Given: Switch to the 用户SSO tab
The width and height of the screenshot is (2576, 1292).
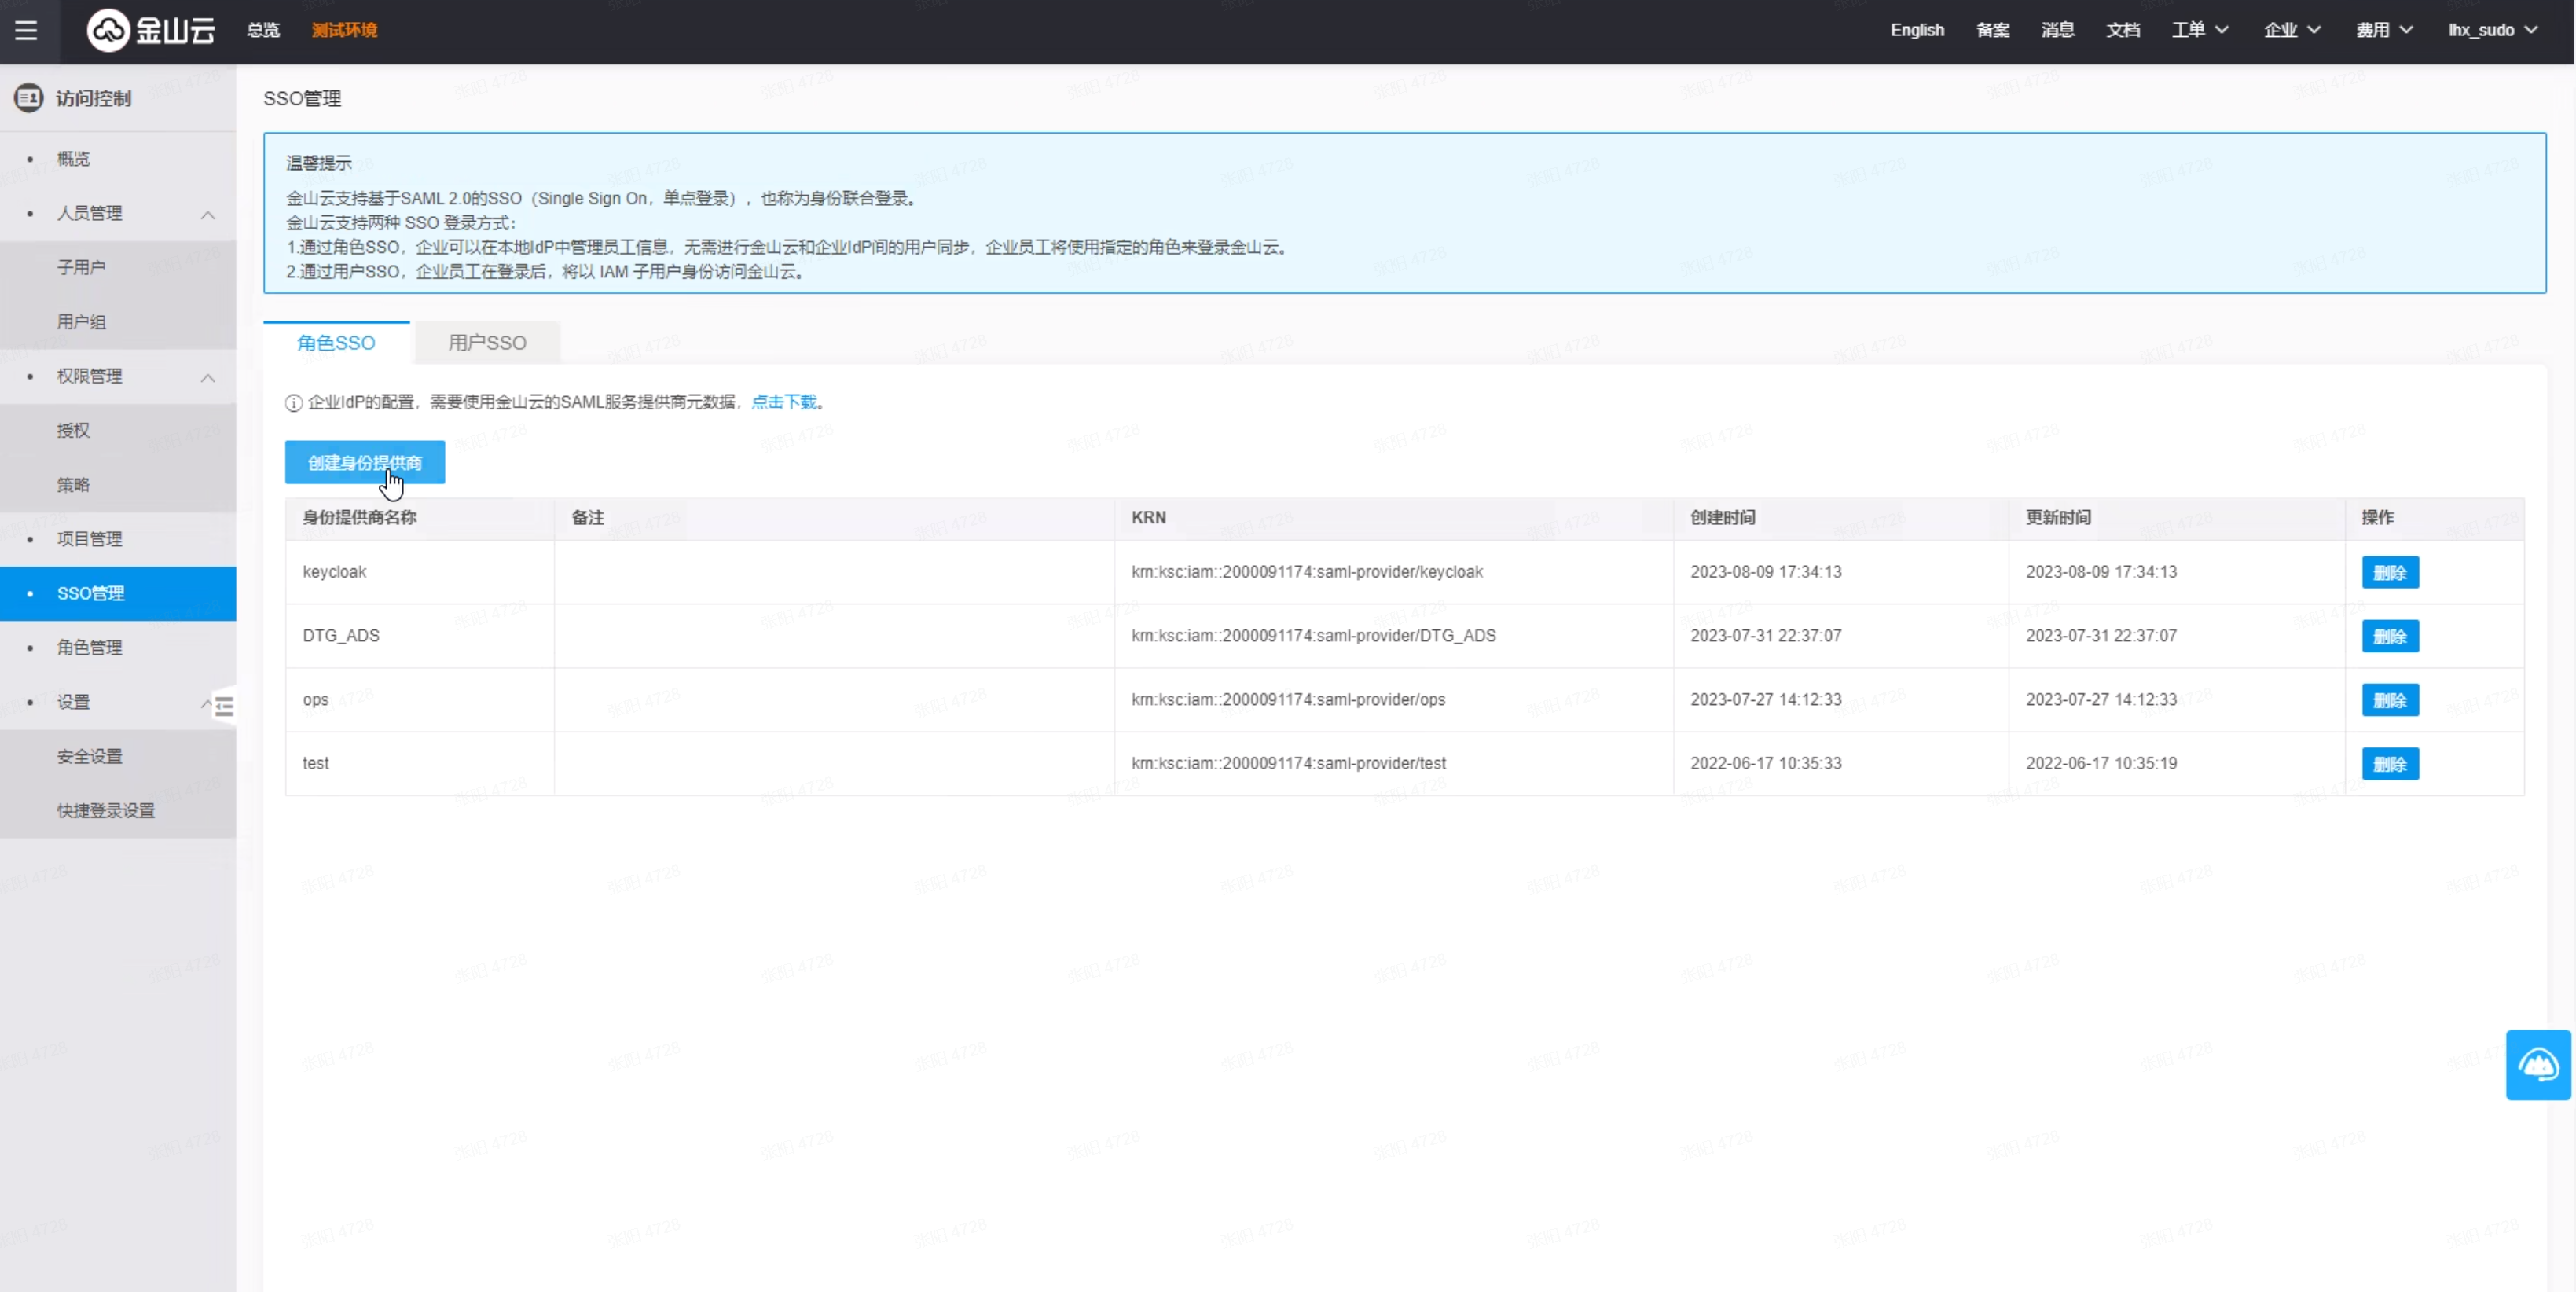Looking at the screenshot, I should coord(487,343).
